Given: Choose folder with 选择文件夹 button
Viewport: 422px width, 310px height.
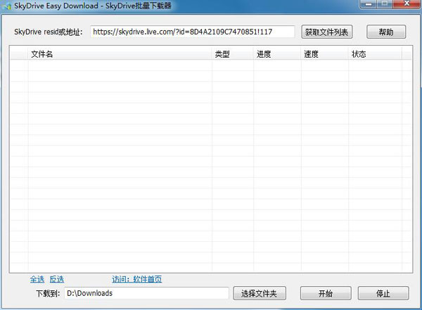Looking at the screenshot, I should 260,293.
